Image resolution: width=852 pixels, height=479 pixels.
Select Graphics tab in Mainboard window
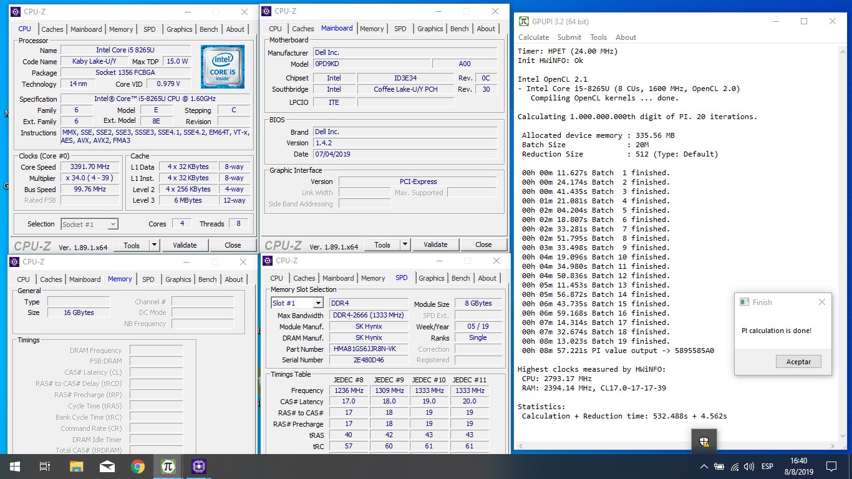[430, 29]
